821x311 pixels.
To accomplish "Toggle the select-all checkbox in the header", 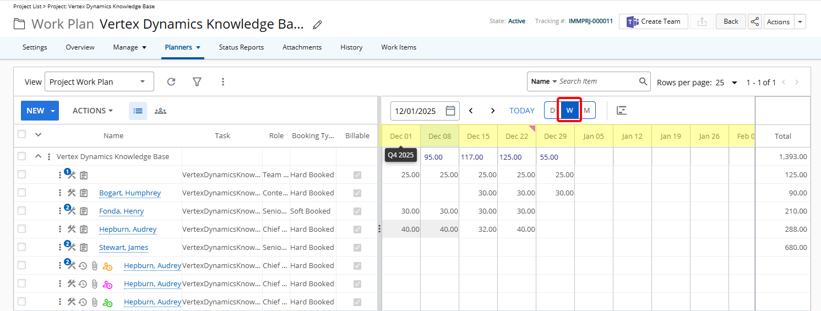I will point(21,134).
